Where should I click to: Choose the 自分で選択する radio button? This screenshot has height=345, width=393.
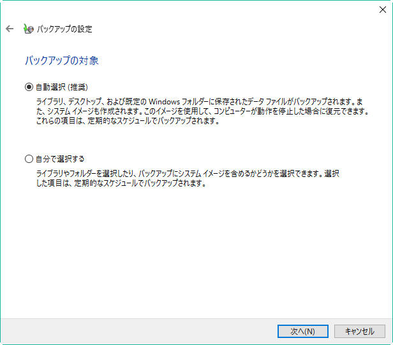[x=29, y=158]
